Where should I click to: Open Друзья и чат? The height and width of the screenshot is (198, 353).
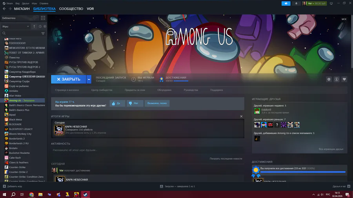341,186
